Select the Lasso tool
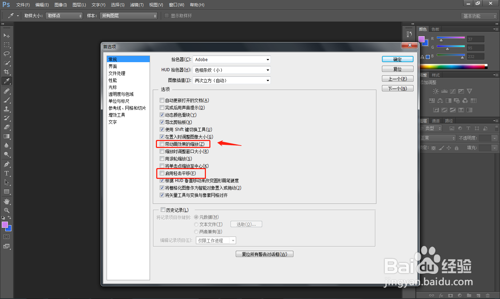The image size is (500, 299). click(7, 54)
